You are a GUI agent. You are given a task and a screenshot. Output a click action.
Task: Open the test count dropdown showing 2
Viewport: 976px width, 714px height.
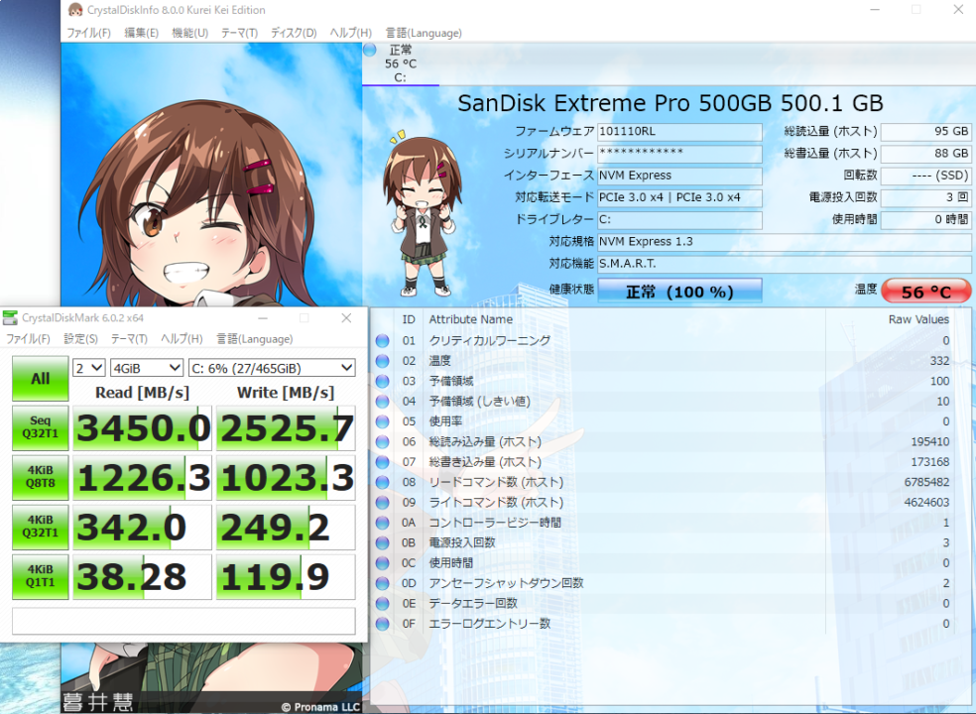click(89, 368)
